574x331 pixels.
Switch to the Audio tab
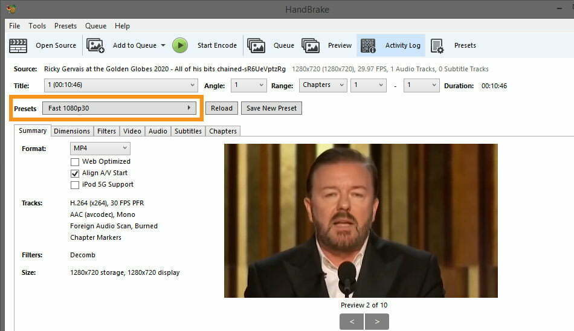point(158,131)
